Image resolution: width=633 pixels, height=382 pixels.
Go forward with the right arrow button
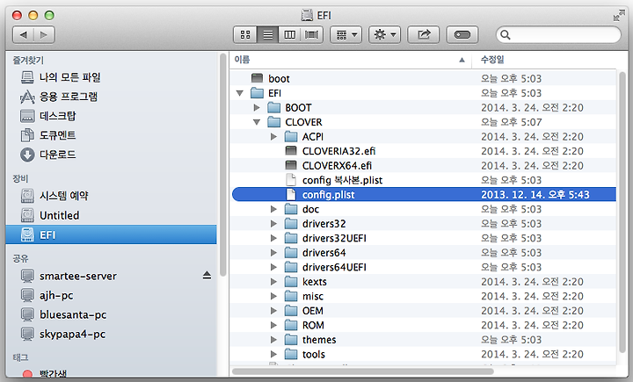click(x=44, y=35)
